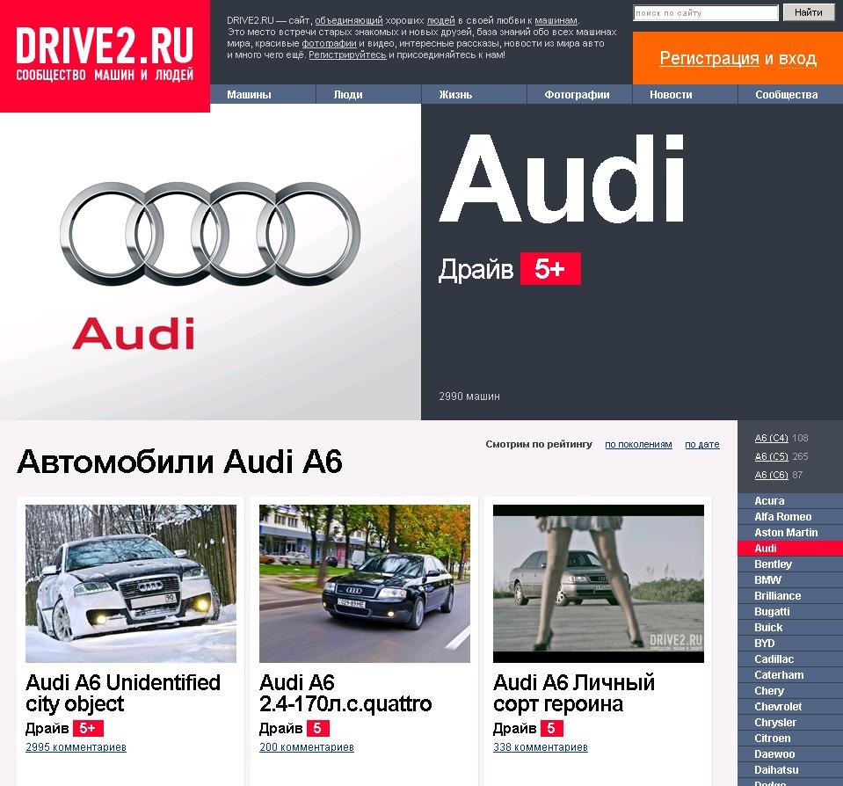Follow the объединяющий link in header
Screen dimensions: 843x786
349,20
